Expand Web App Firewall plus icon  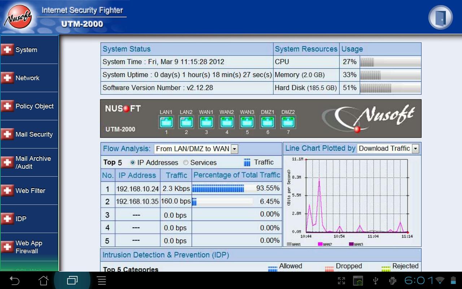pyautogui.click(x=7, y=247)
